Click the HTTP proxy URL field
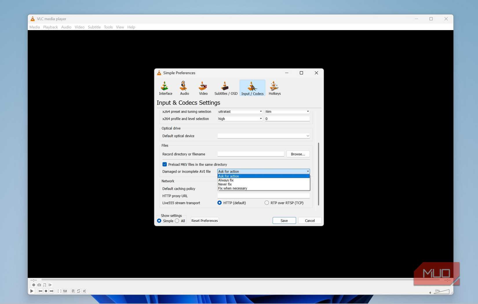478x304 pixels. 264,196
